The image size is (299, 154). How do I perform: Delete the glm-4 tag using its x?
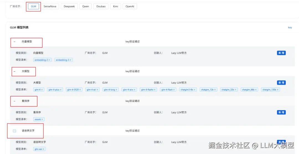click(42, 90)
